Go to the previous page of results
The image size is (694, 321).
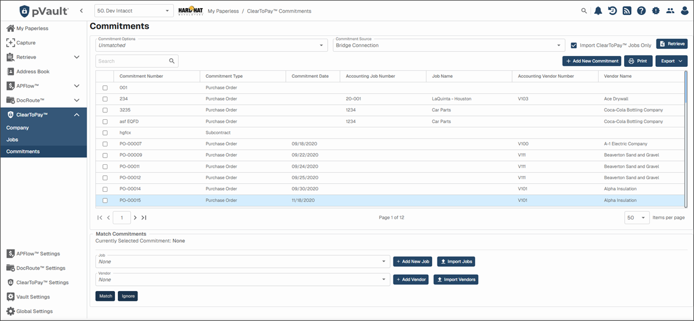109,218
